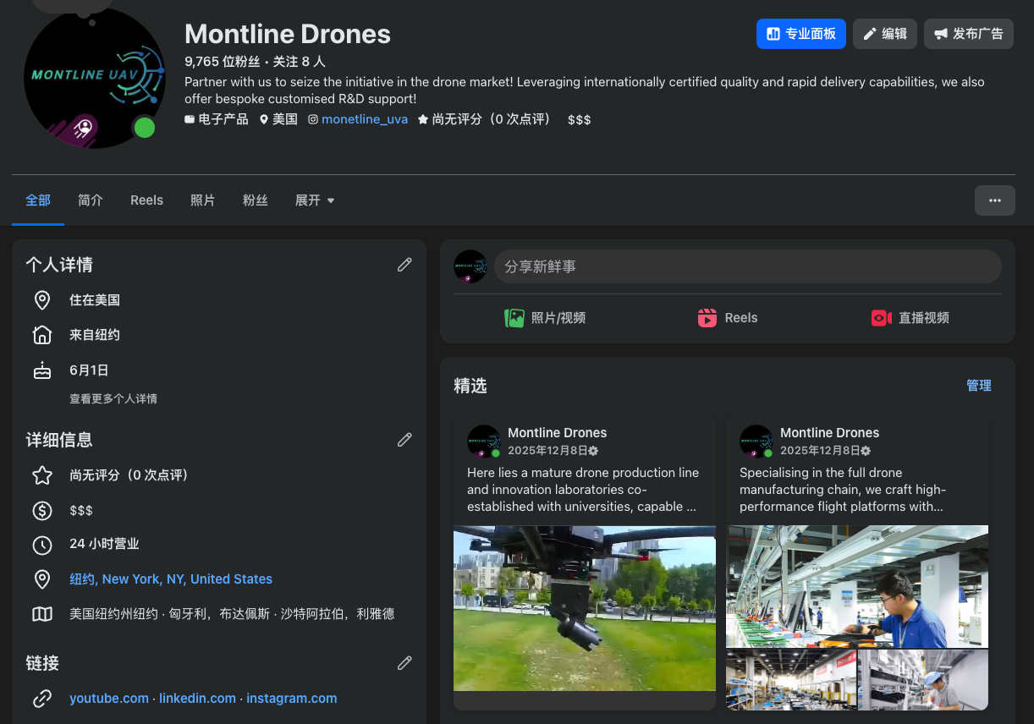Click the clock icon beside 24 小时营业
The width and height of the screenshot is (1034, 724).
[x=42, y=545]
